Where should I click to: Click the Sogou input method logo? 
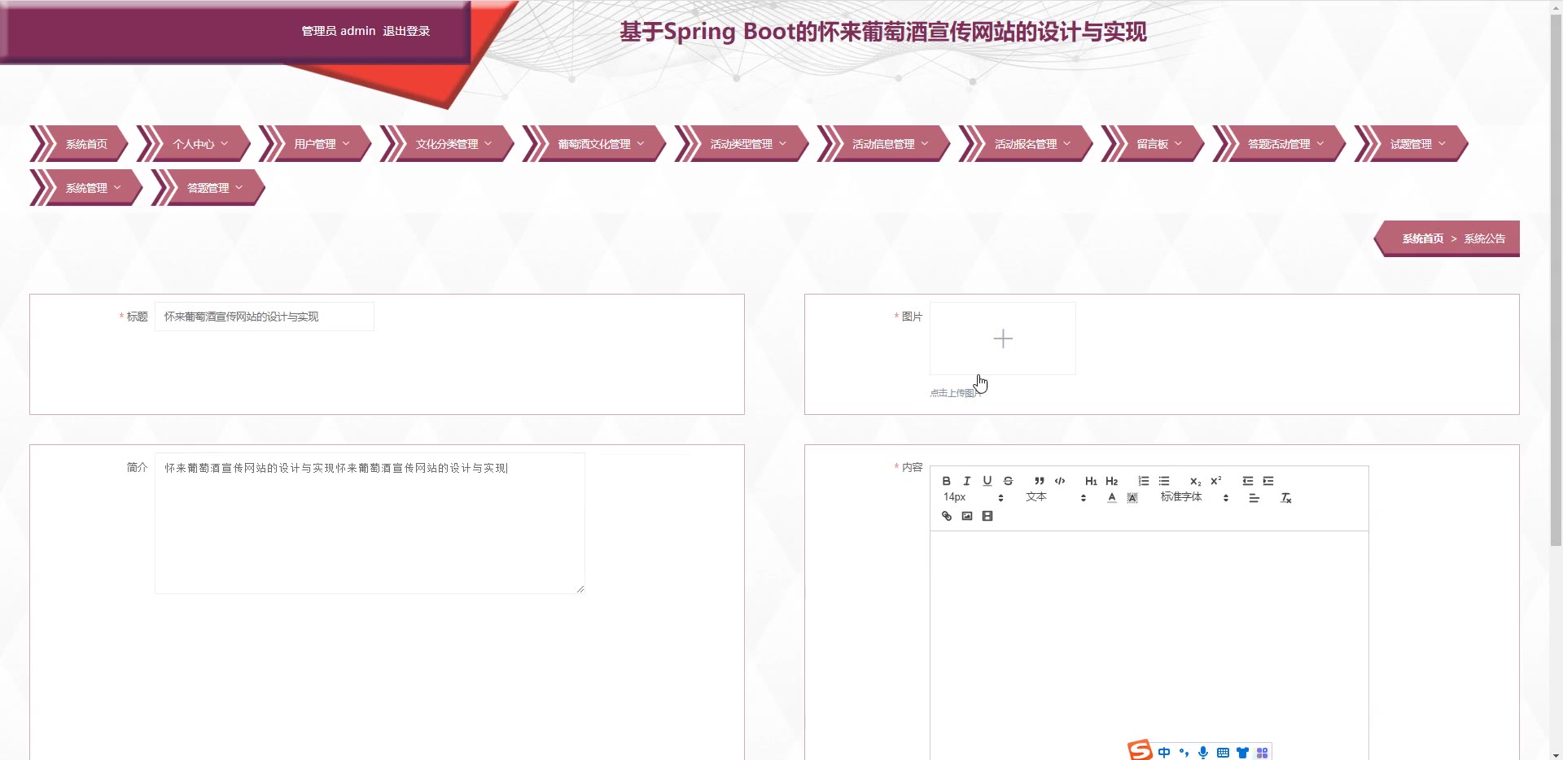coord(1140,749)
